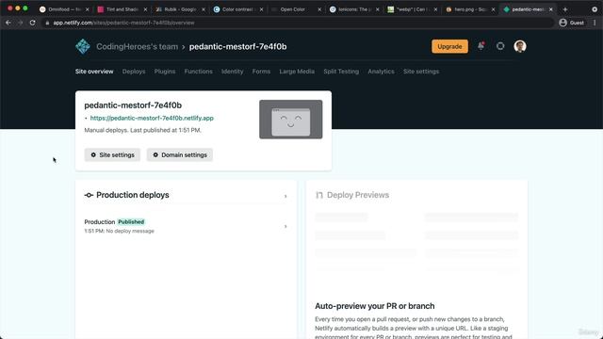This screenshot has height=339, width=603.
Task: Click the pedantic-mestorf-7e4f0b breadcrumb
Action: pyautogui.click(x=237, y=46)
